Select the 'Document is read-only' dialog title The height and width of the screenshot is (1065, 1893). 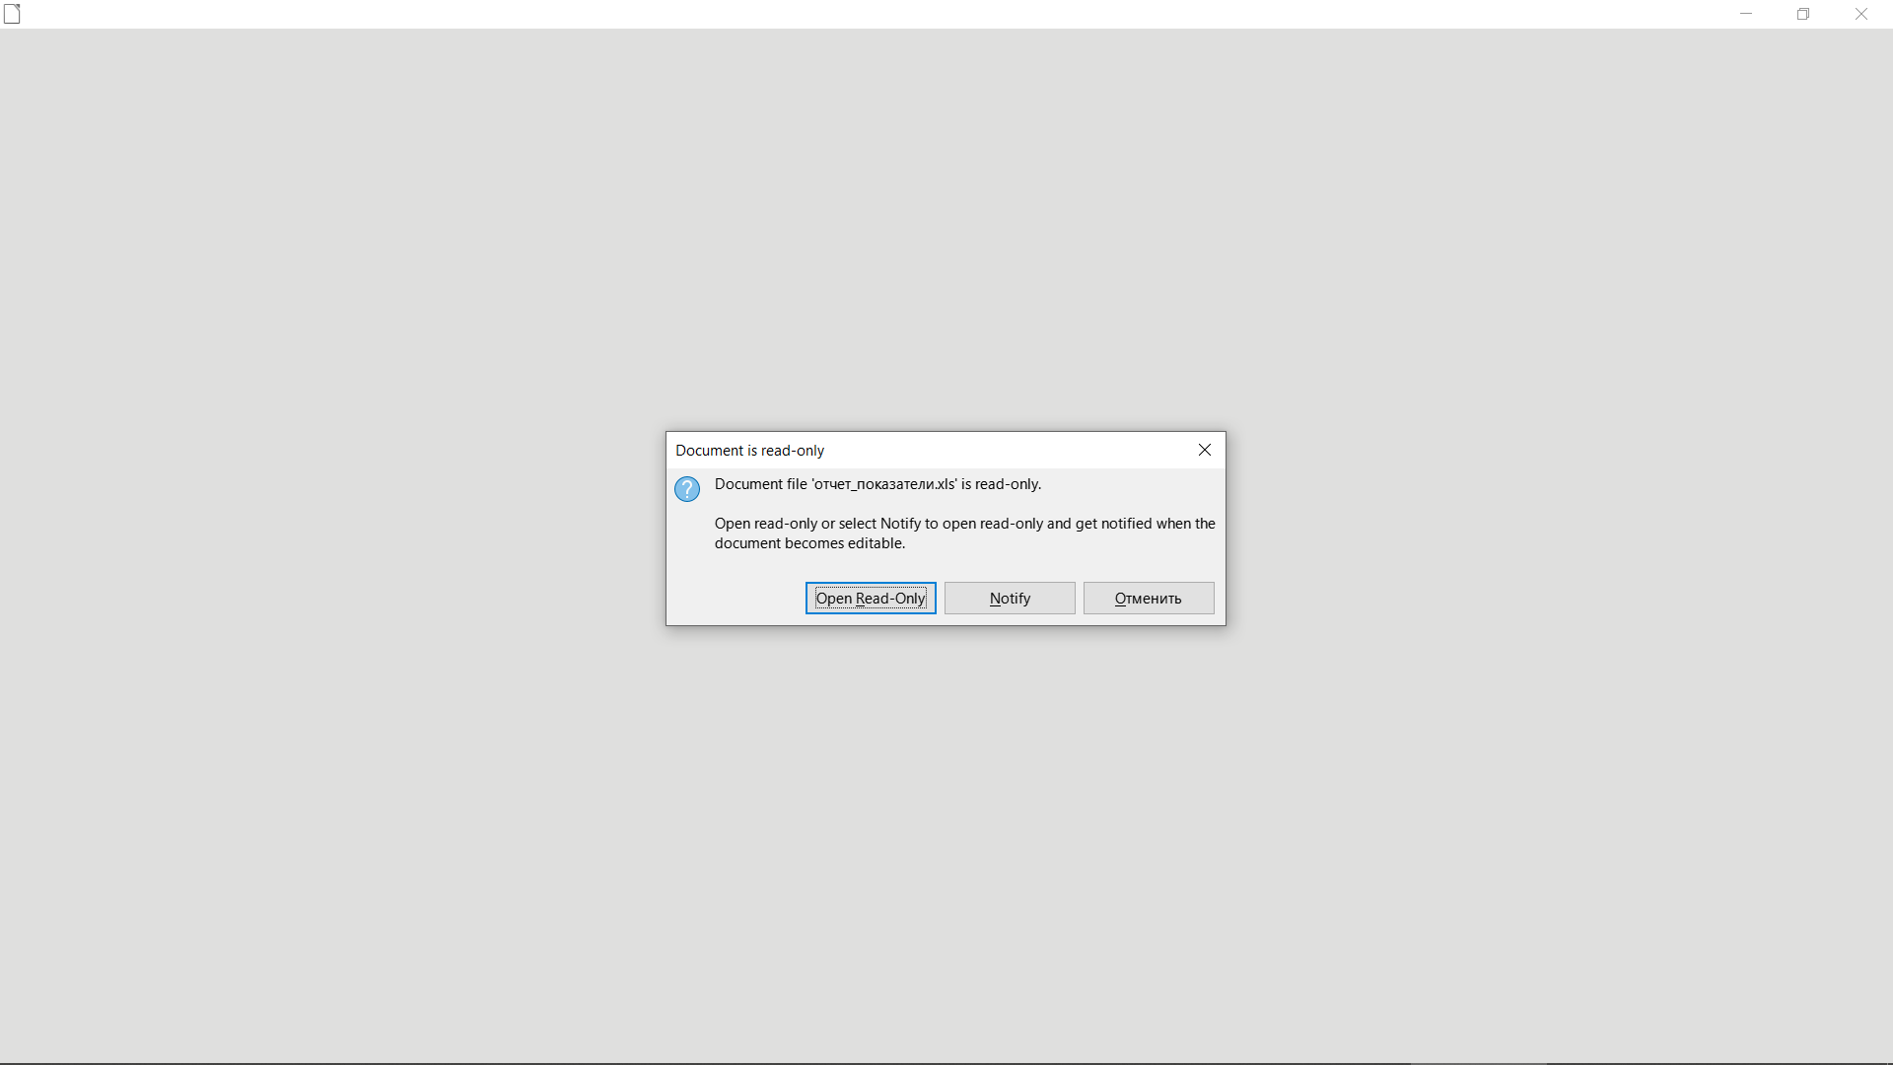tap(749, 451)
